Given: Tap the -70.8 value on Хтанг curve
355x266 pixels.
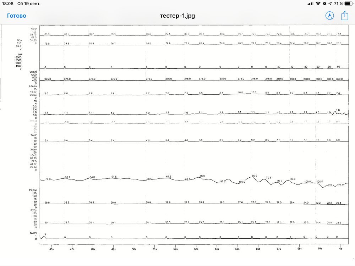Looking at the screenshot, I should [268, 178].
